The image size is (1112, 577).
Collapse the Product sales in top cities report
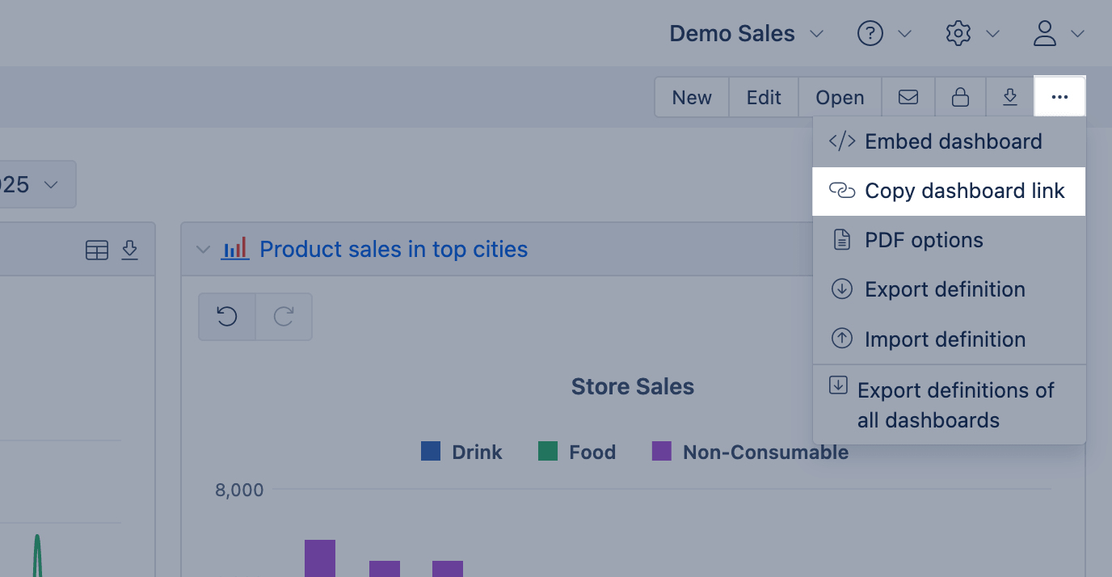(203, 250)
